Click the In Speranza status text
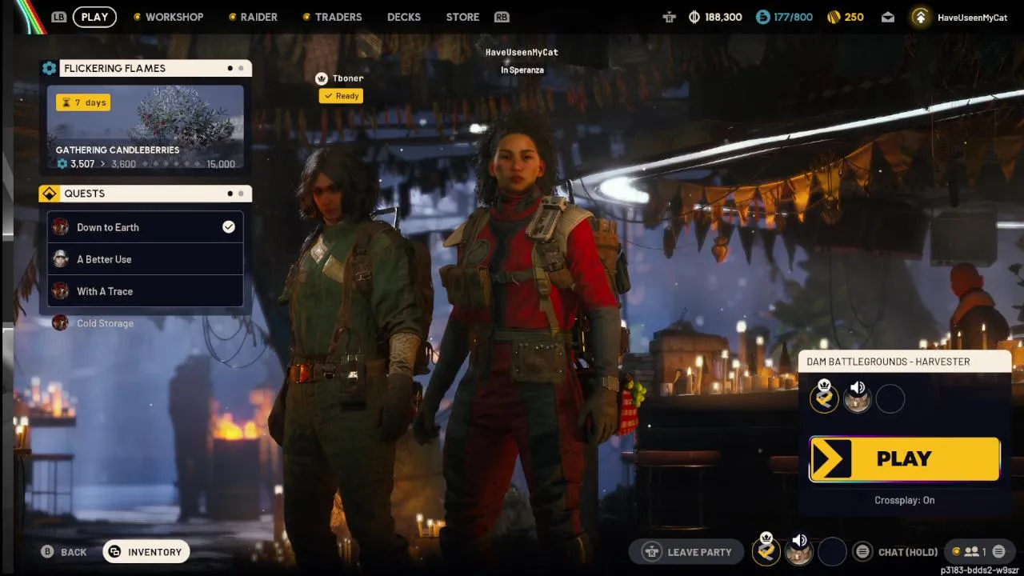 coord(522,70)
